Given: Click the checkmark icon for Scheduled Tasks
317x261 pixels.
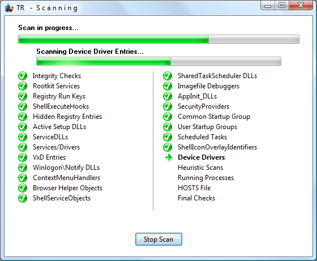Looking at the screenshot, I should click(168, 137).
